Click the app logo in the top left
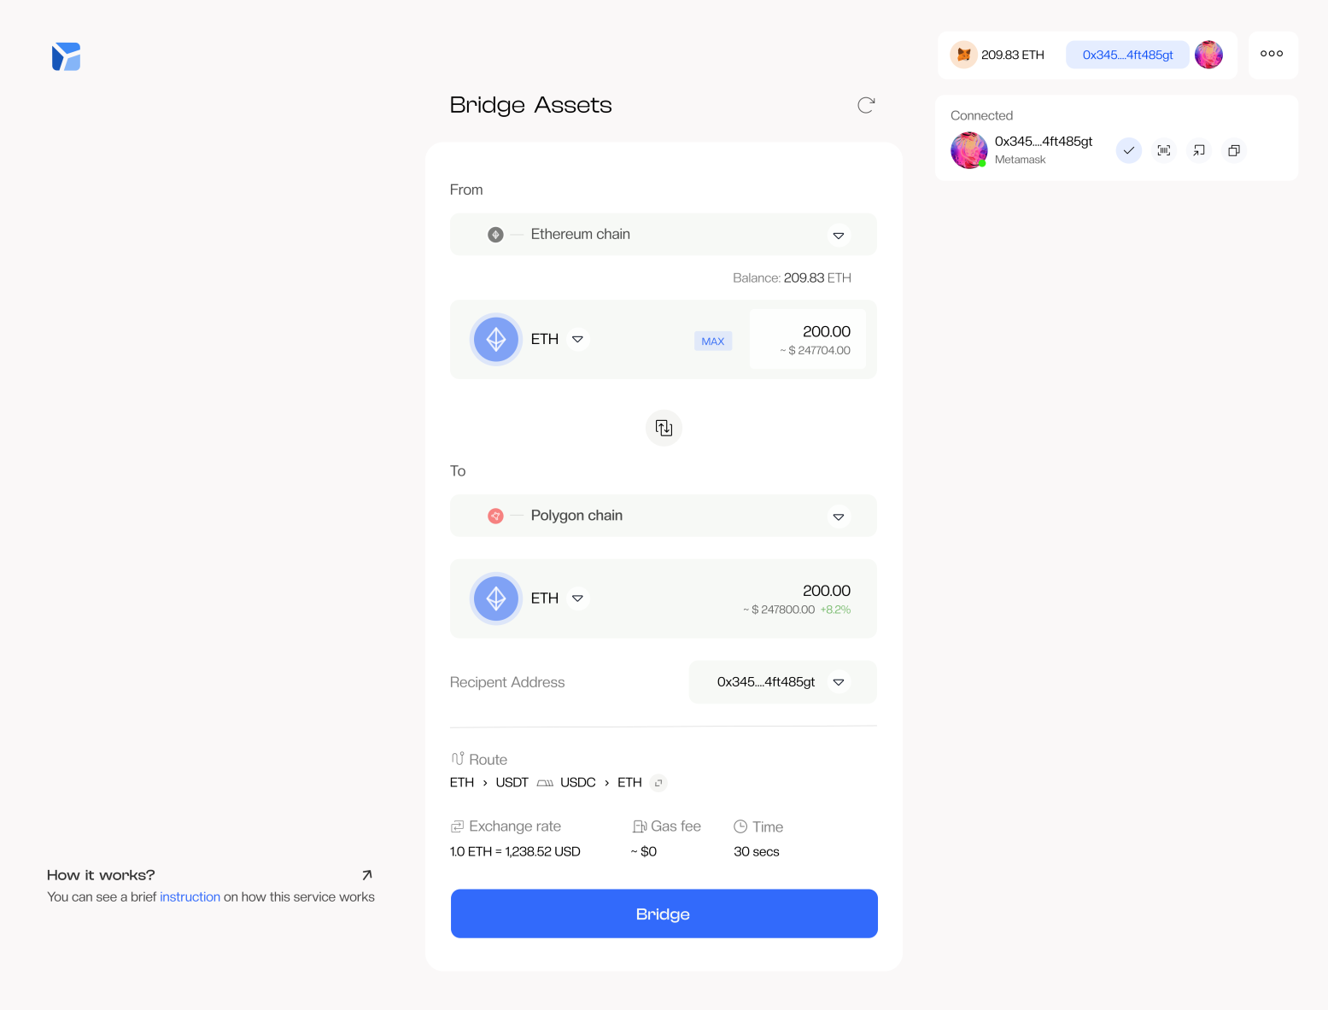Viewport: 1328px width, 1010px height. [66, 56]
